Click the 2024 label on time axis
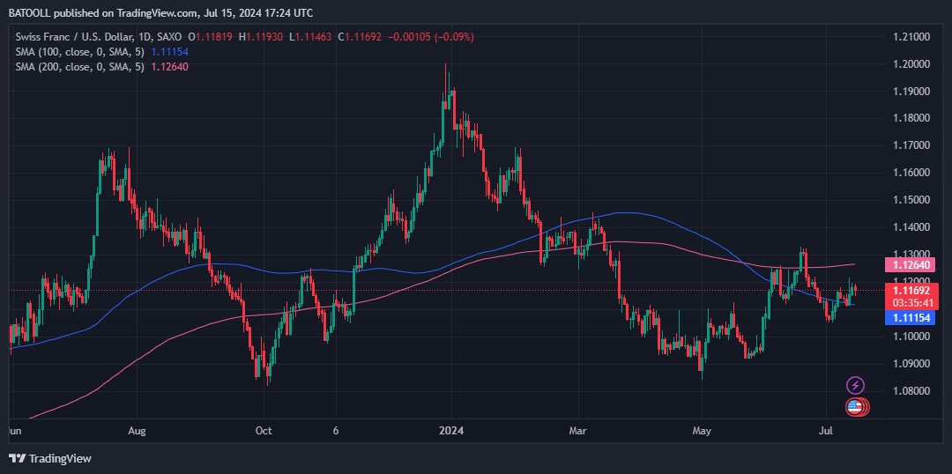This screenshot has width=952, height=474. [x=451, y=431]
